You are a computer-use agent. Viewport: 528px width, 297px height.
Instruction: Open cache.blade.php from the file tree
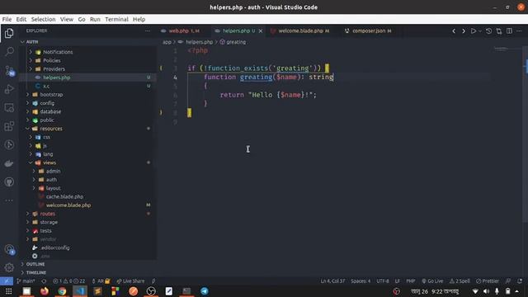coord(64,196)
